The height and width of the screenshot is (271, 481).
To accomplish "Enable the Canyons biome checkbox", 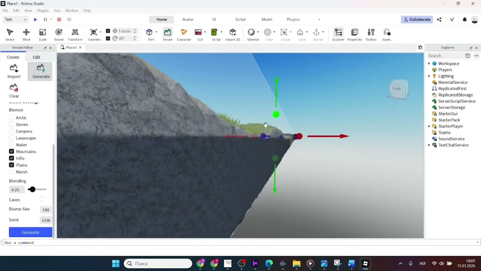I will pos(12,131).
